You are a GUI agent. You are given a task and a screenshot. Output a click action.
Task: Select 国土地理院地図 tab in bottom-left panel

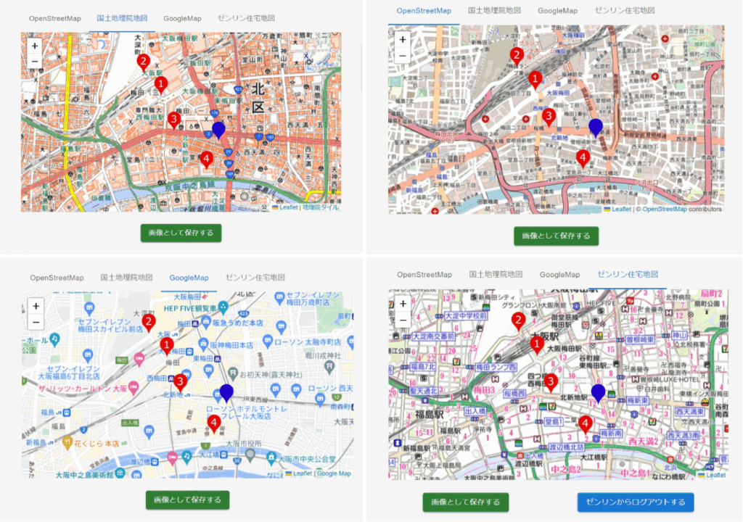tap(126, 277)
